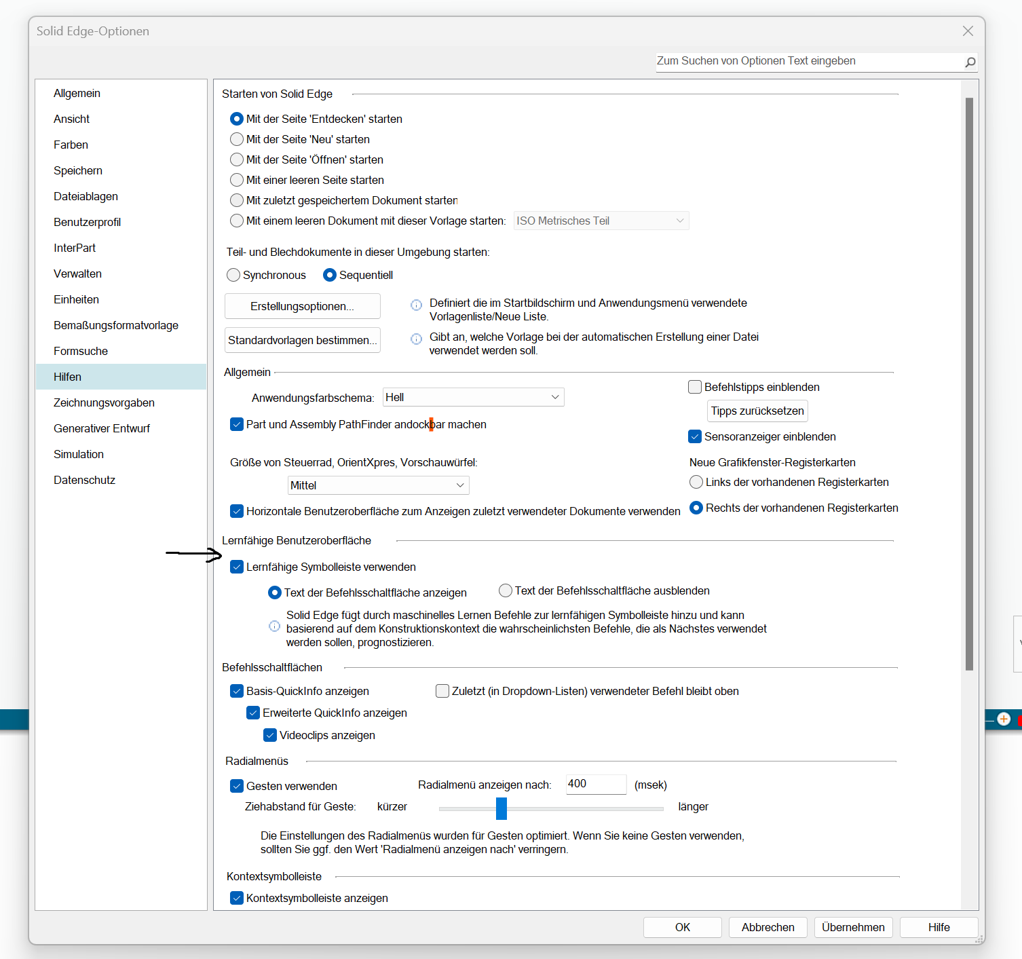Click info icon beside Erstellungsoptionen description
Image resolution: width=1022 pixels, height=959 pixels.
[x=416, y=305]
